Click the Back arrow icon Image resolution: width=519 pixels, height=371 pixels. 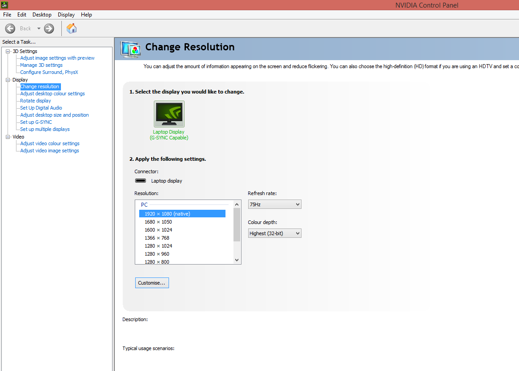(x=10, y=29)
